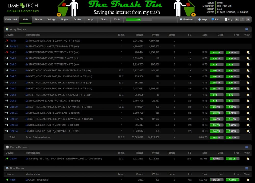The width and height of the screenshot is (255, 183).
Task: Click the disk icon before Cruzer identification
Action: 27,180
